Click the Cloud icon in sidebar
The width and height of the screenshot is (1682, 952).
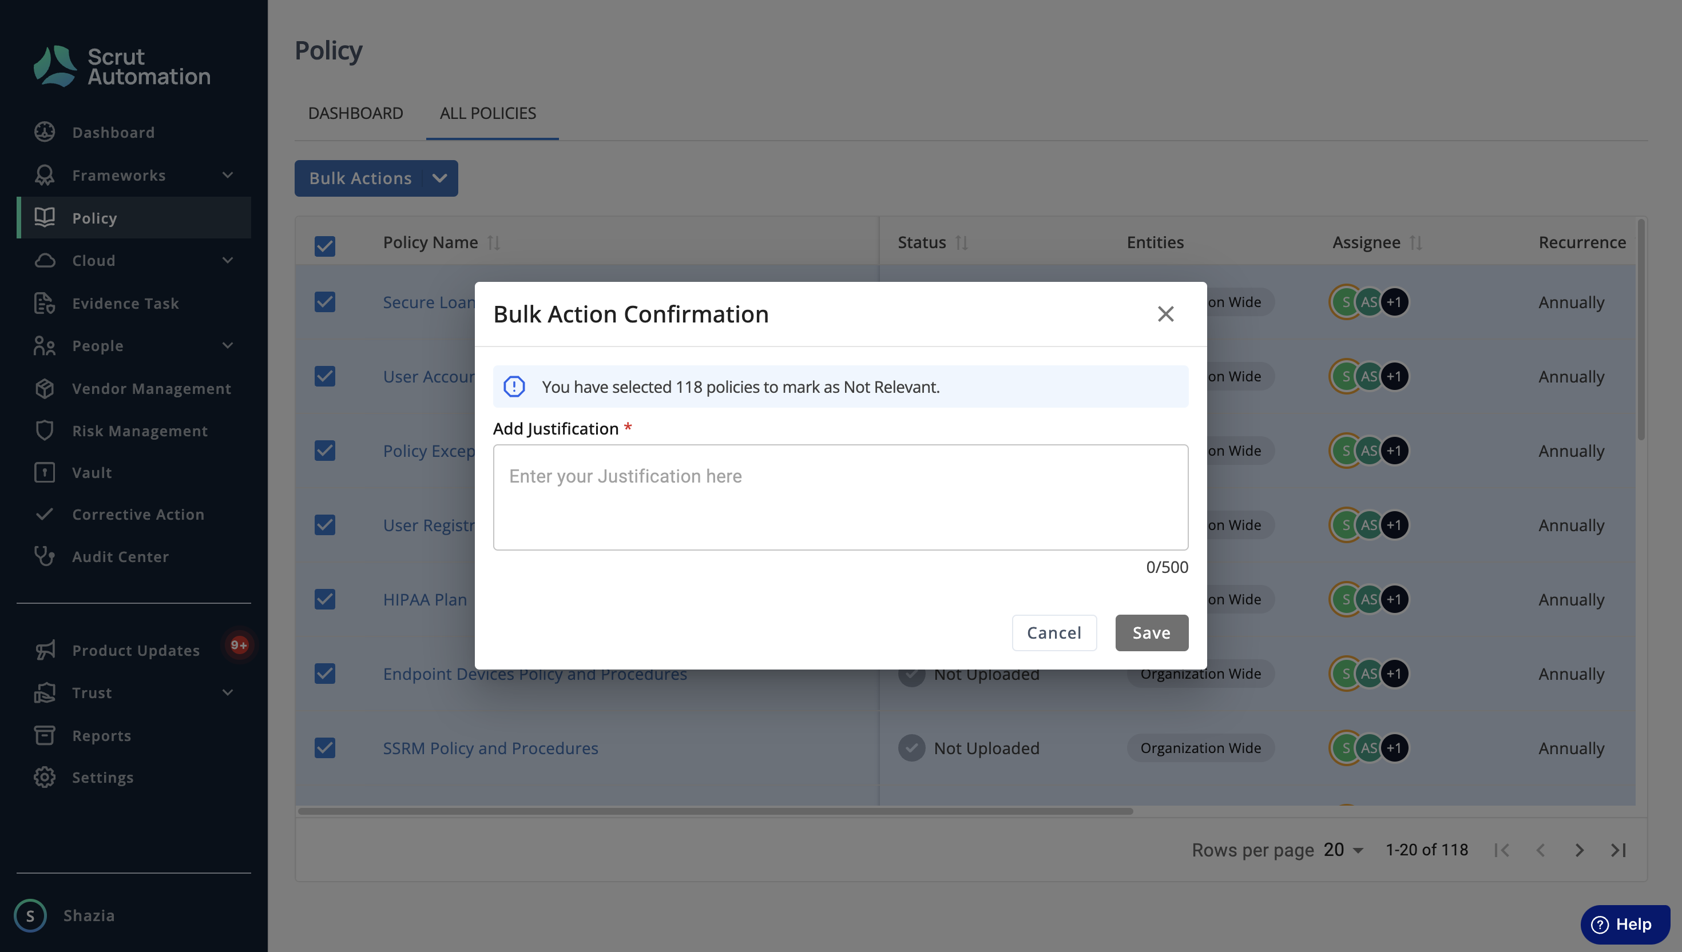(45, 260)
